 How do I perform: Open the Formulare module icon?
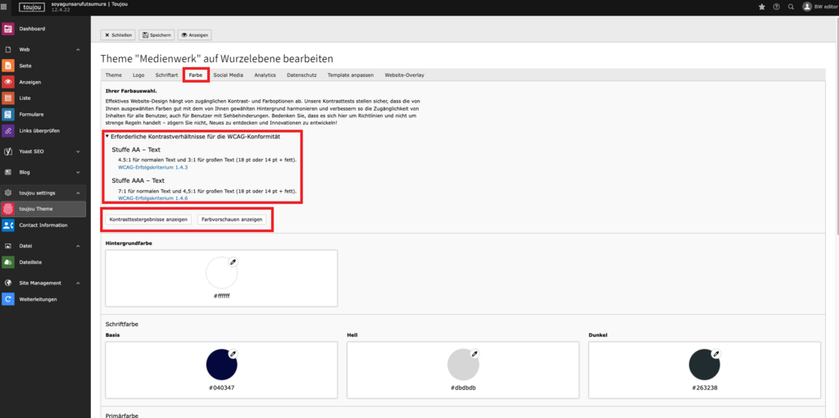pos(8,114)
